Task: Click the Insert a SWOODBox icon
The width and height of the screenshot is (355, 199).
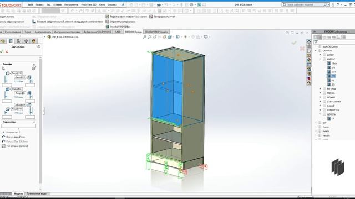Action: click(x=107, y=27)
